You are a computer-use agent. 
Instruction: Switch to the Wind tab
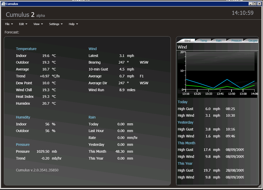[x=187, y=41]
